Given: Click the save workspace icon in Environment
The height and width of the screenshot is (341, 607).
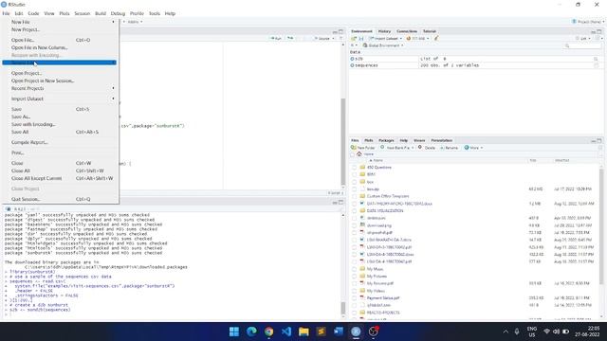Looking at the screenshot, I should [361, 39].
